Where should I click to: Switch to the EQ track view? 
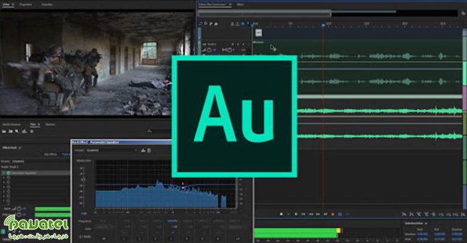(x=216, y=24)
